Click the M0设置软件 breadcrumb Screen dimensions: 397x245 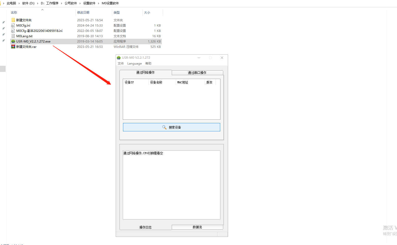[x=110, y=3]
